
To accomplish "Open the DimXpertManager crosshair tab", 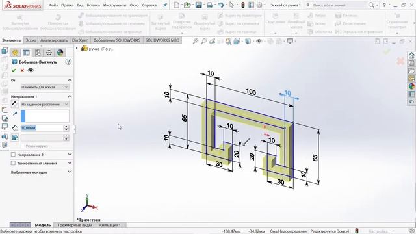I will pos(49,53).
